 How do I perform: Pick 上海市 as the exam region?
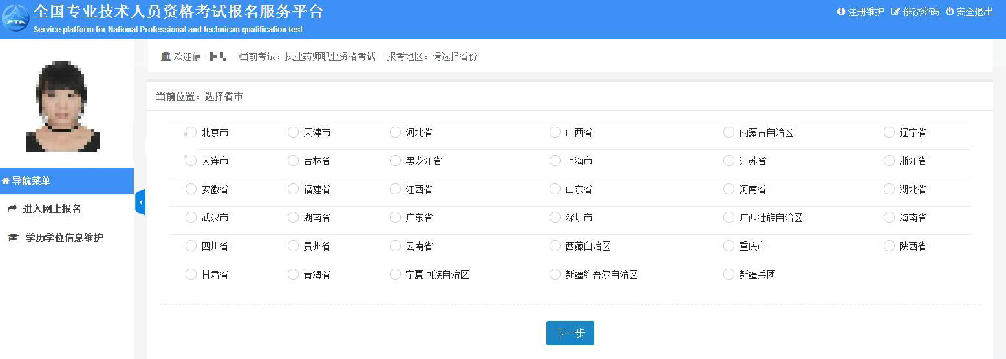[x=555, y=161]
